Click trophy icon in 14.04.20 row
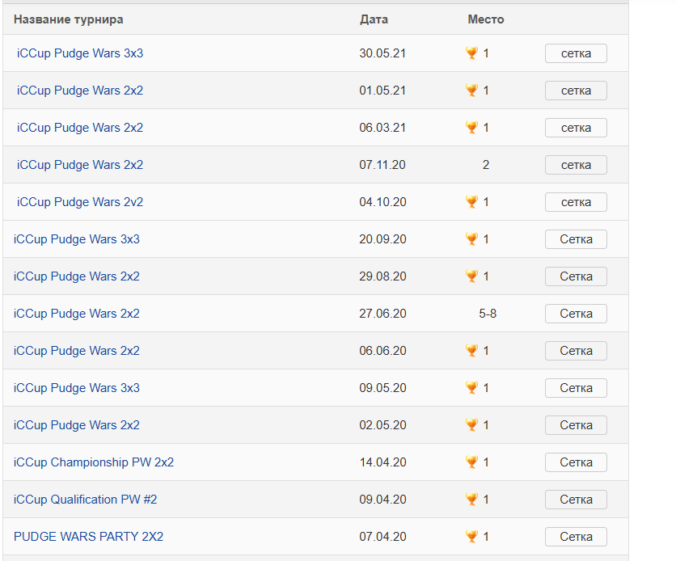The height and width of the screenshot is (561, 676). (x=471, y=462)
